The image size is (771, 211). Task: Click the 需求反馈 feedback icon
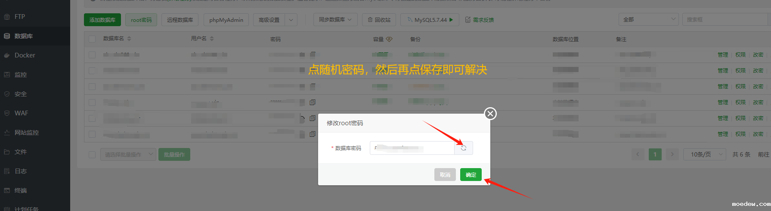468,20
